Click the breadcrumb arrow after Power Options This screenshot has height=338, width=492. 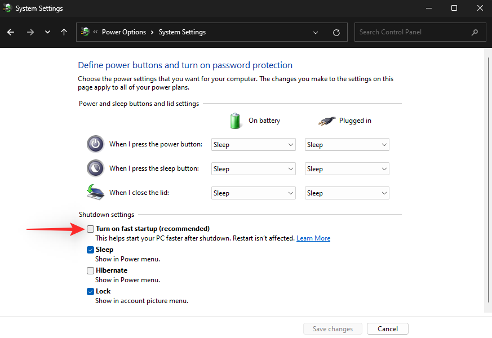click(x=152, y=32)
